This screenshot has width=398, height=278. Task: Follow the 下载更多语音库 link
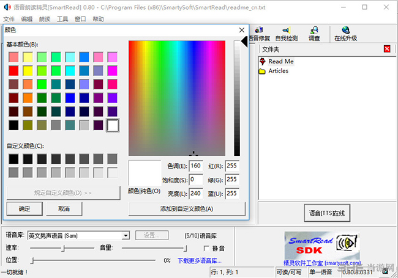click(200, 260)
